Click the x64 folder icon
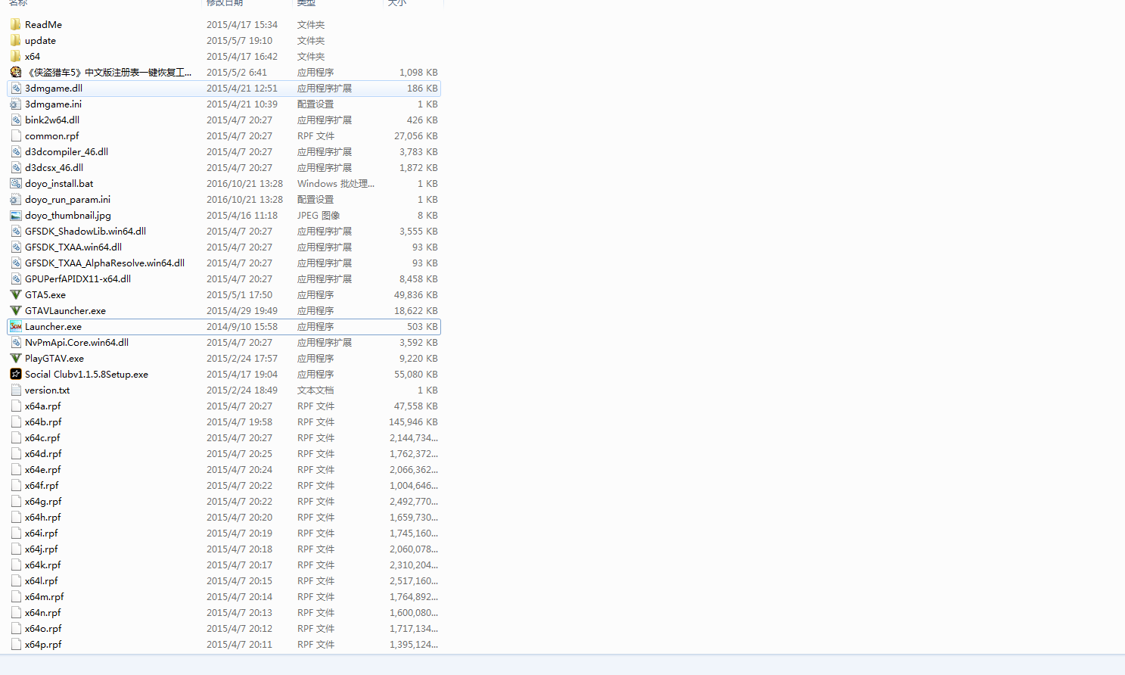The height and width of the screenshot is (675, 1125). [16, 56]
